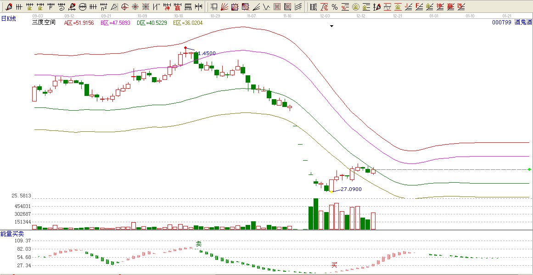Screen dimensions: 533x275
Task: Click the 买 buy signal marker
Action: [x=335, y=265]
